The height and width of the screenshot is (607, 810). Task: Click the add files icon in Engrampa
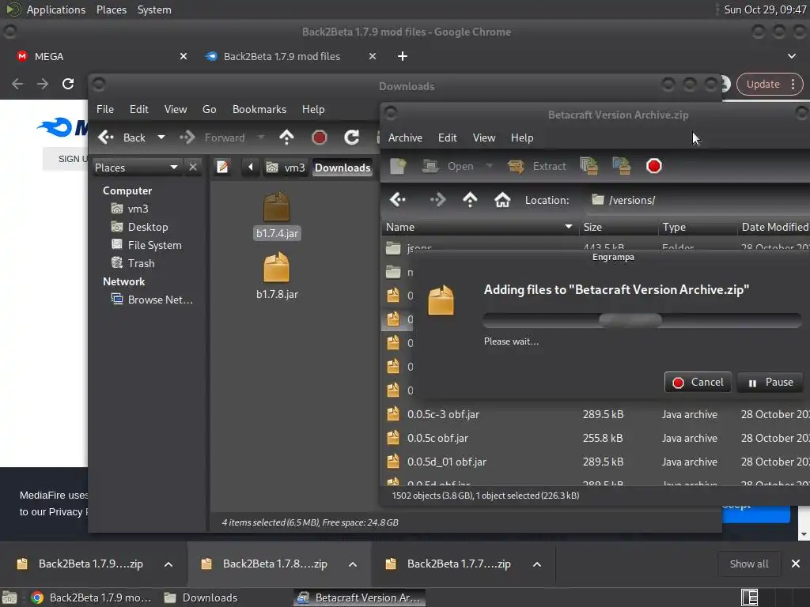tap(589, 166)
